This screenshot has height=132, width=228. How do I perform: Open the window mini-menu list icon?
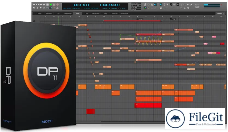click(x=224, y=14)
